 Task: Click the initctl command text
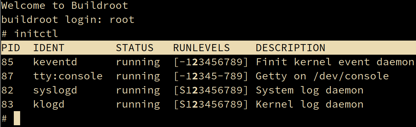36,34
